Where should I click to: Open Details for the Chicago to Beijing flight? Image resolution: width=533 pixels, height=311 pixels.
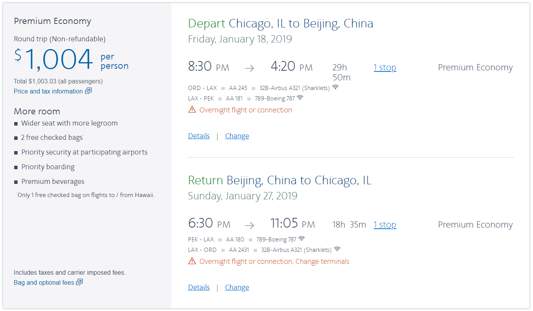pos(199,136)
